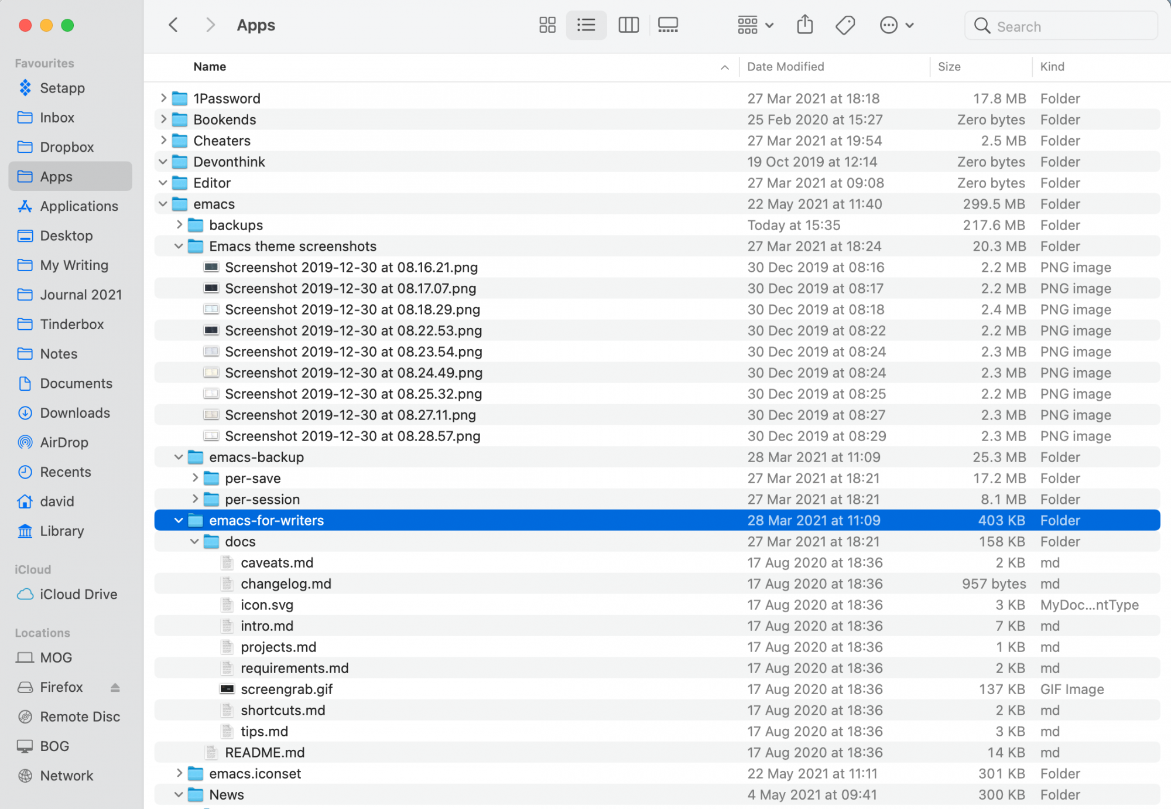Open Network in the sidebar
This screenshot has height=809, width=1171.
click(x=70, y=776)
